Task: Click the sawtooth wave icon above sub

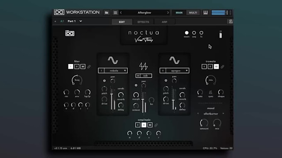Action: (143, 66)
